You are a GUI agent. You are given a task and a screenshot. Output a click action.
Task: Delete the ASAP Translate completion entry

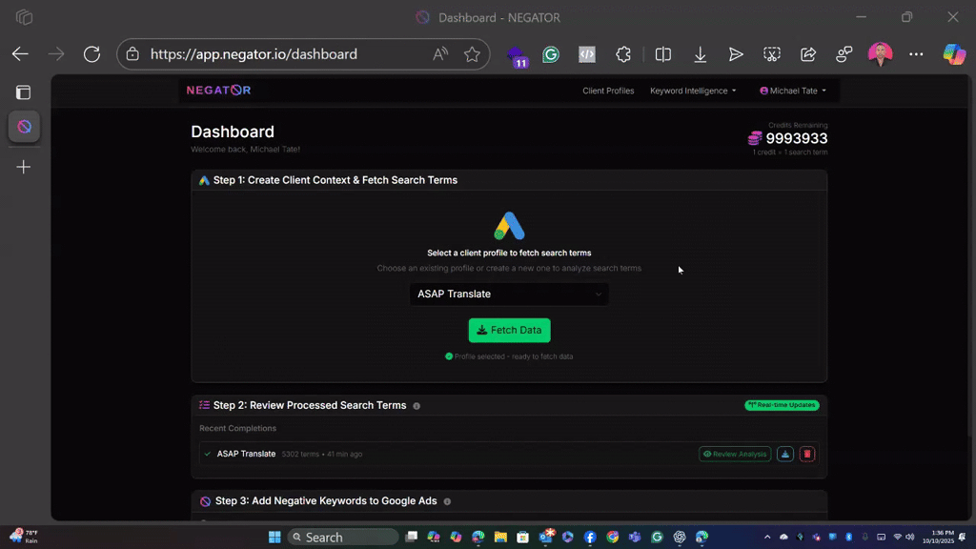[x=807, y=455]
